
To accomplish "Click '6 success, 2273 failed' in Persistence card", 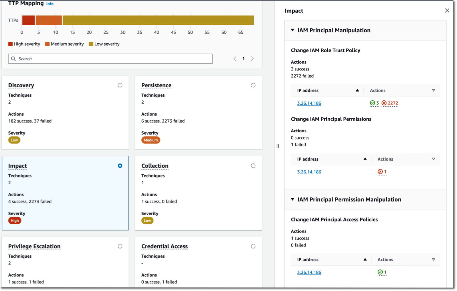I will click(x=163, y=121).
